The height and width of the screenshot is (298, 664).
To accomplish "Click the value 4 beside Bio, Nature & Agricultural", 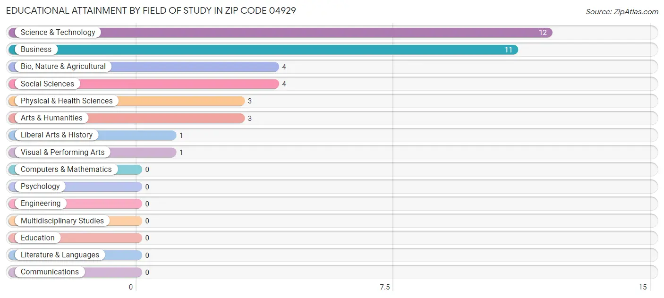I will 284,67.
